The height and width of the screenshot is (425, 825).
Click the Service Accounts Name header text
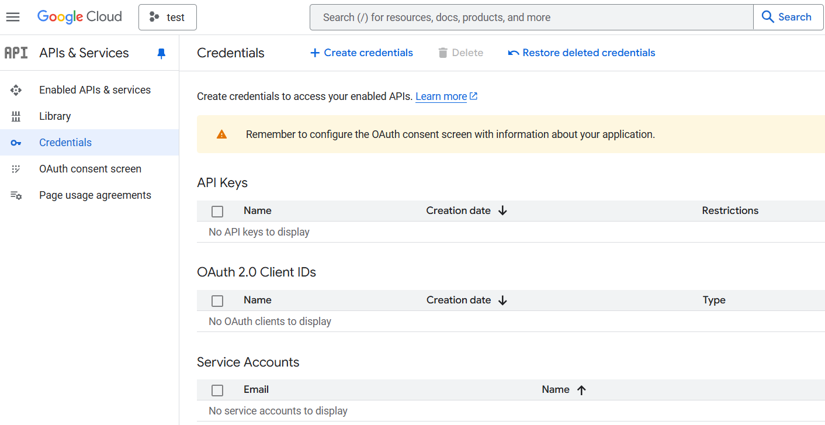coord(556,389)
